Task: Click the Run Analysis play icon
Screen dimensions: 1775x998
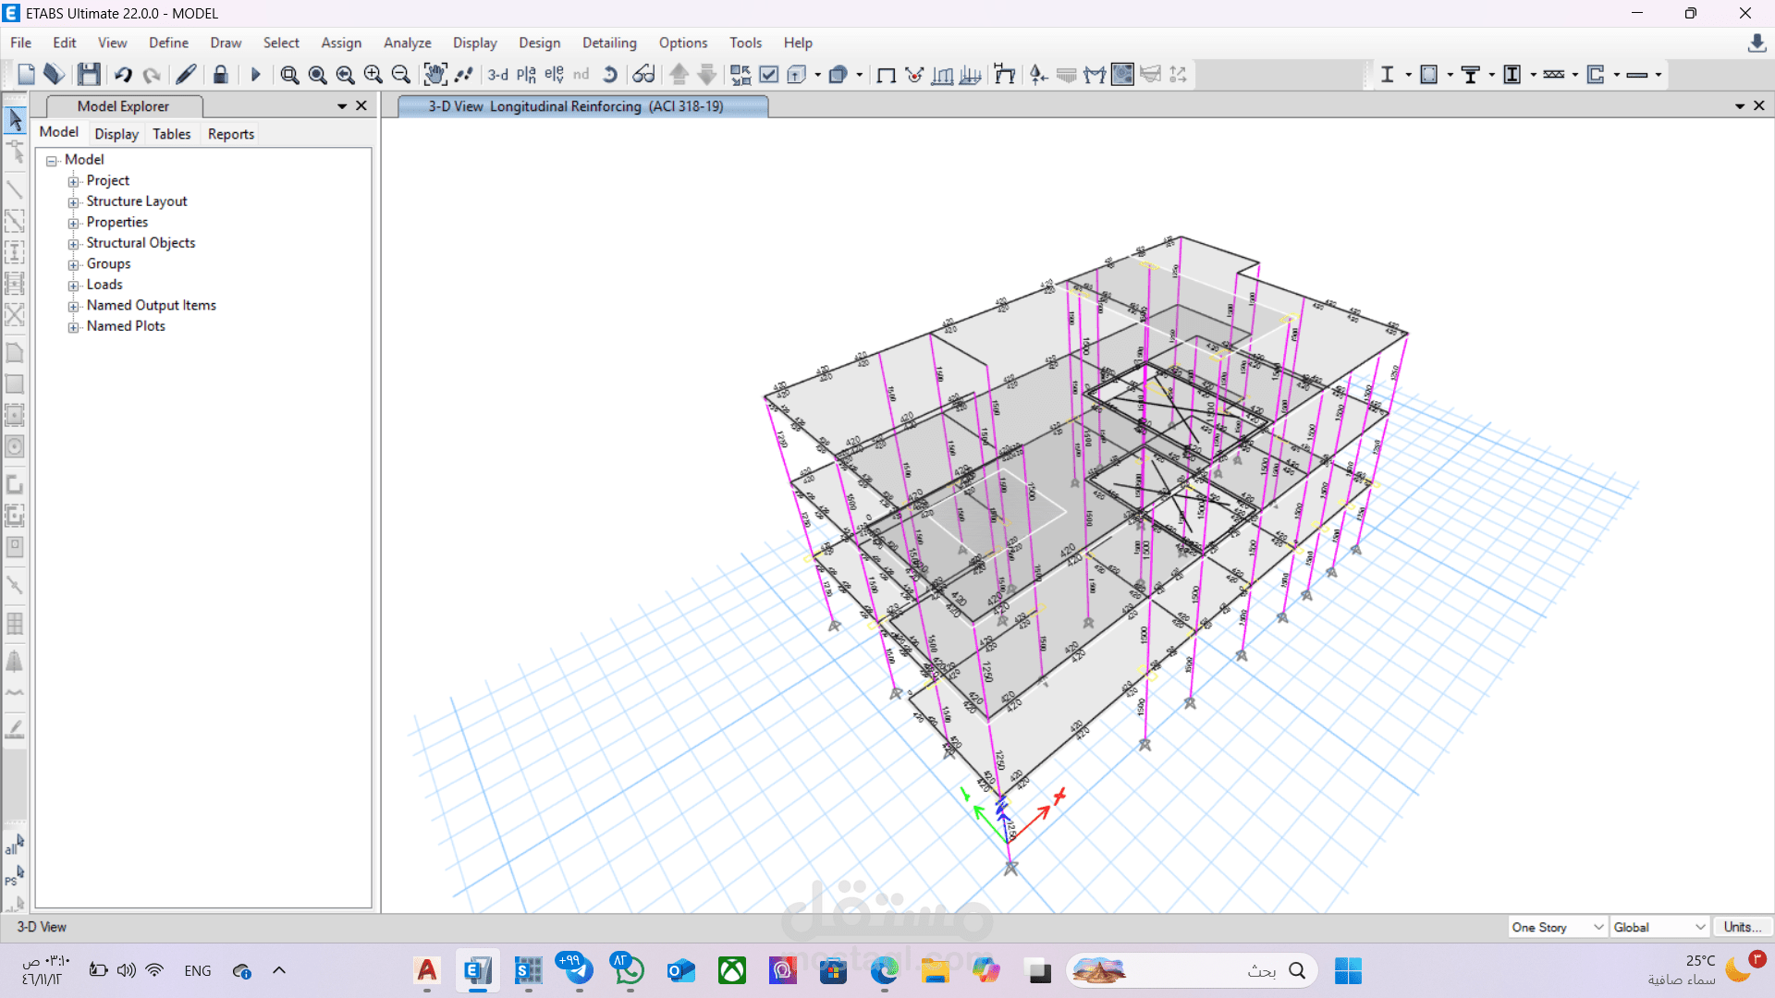Action: (x=256, y=75)
